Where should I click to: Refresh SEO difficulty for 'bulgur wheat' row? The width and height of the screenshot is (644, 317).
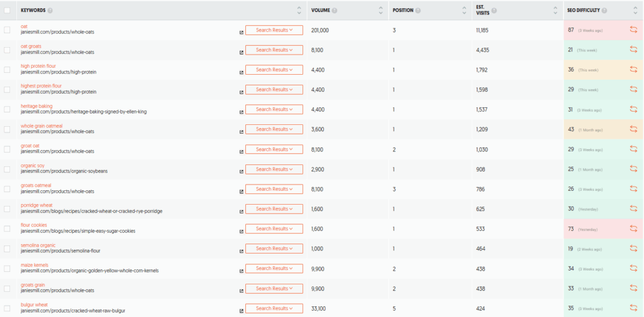point(633,308)
